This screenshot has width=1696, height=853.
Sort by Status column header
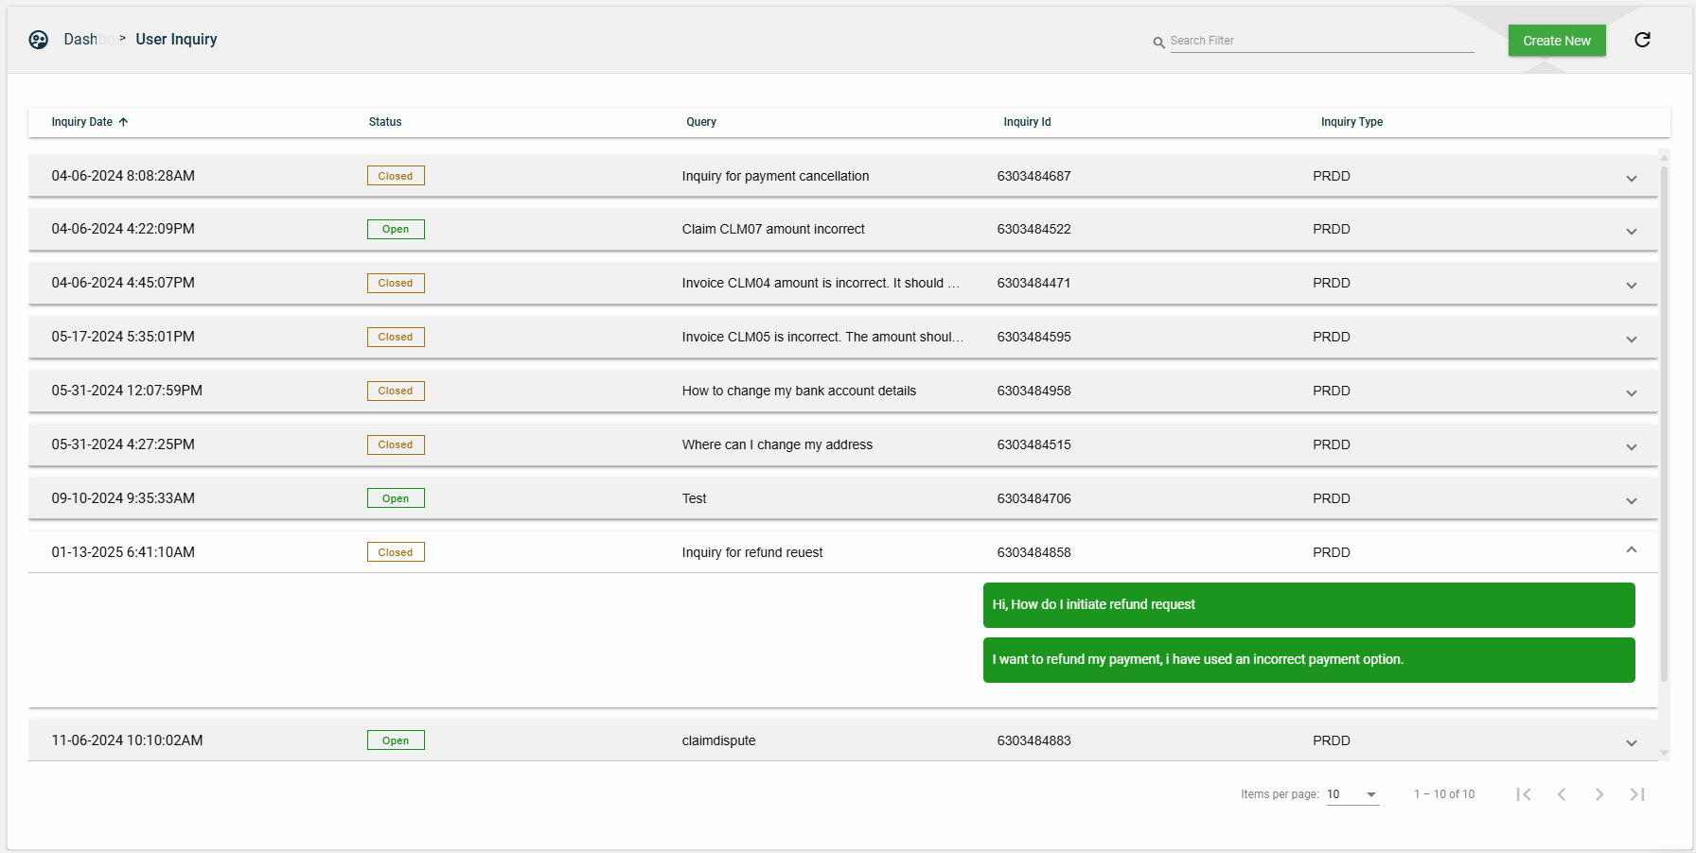pyautogui.click(x=385, y=122)
